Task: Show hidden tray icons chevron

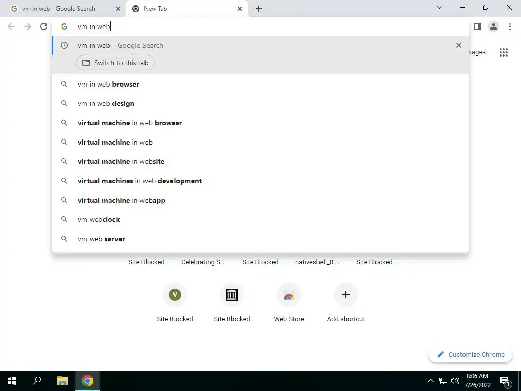Action: 430,381
